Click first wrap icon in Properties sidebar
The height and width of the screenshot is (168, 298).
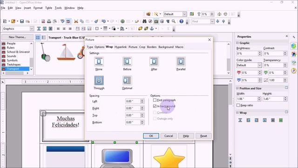pyautogui.click(x=240, y=120)
